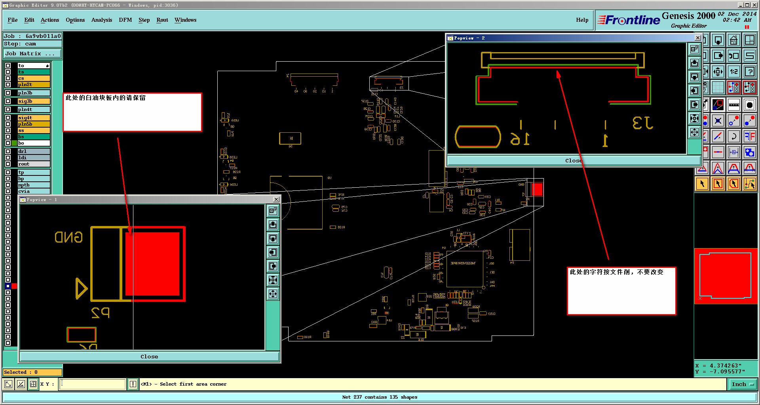Toggle checkbox for layer pln4t

pyautogui.click(x=8, y=109)
